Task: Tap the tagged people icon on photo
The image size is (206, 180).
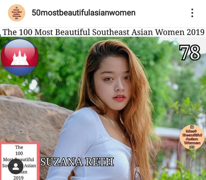Action: point(16,167)
